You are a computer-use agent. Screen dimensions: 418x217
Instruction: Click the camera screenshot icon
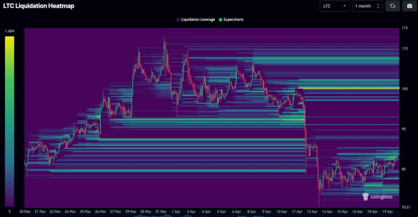(x=409, y=6)
